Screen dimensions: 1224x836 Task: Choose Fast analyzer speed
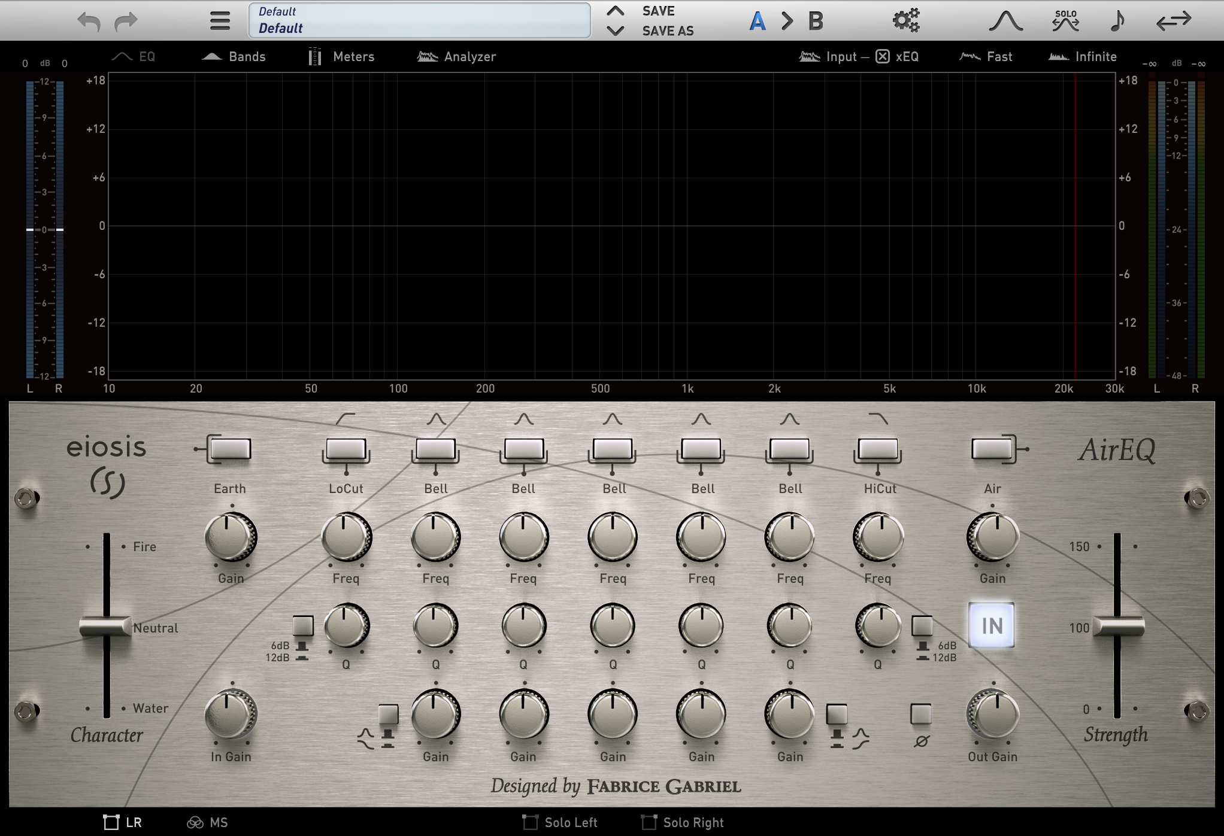coord(986,57)
